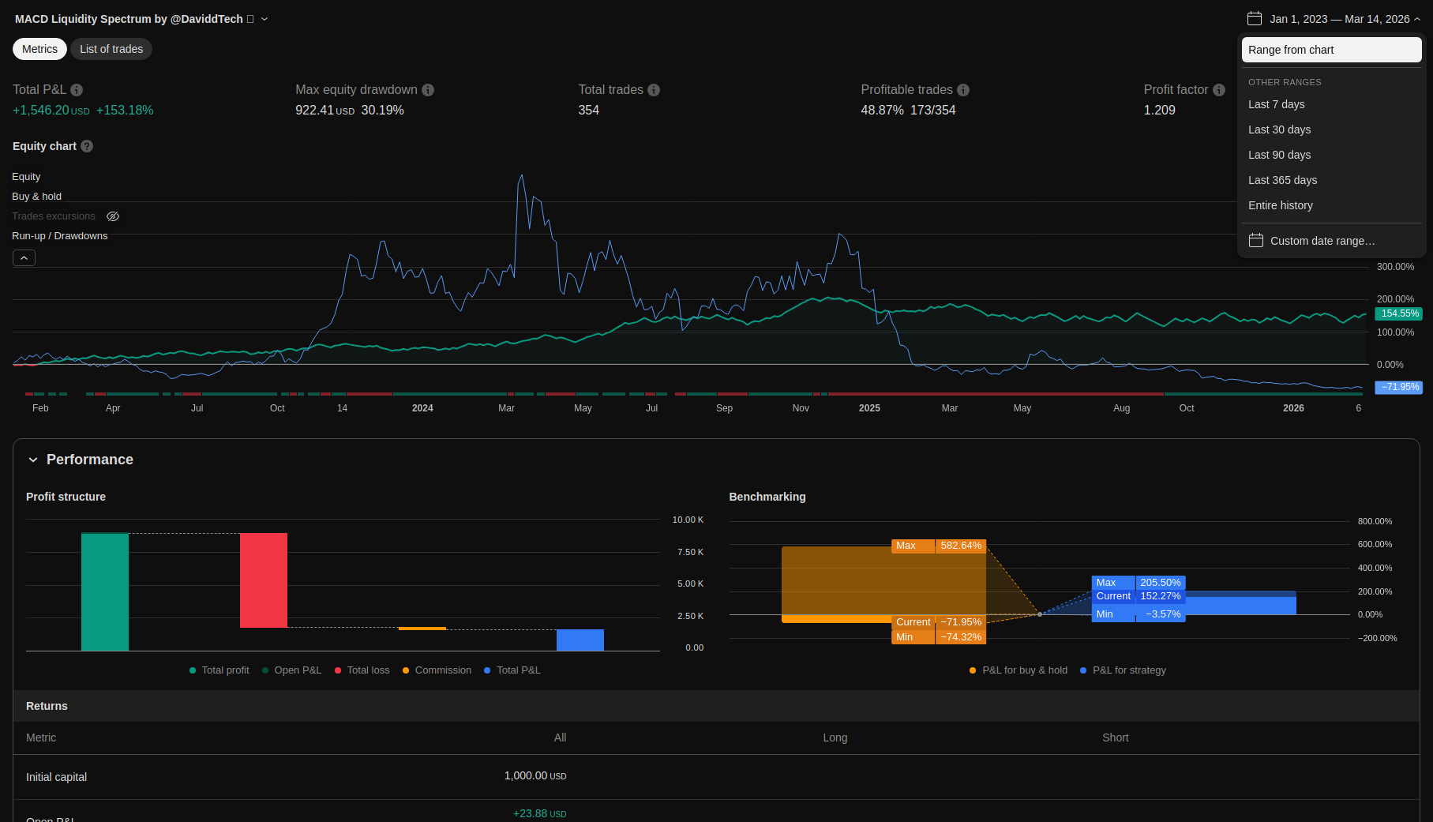Switch to the List of trades tab

(111, 49)
